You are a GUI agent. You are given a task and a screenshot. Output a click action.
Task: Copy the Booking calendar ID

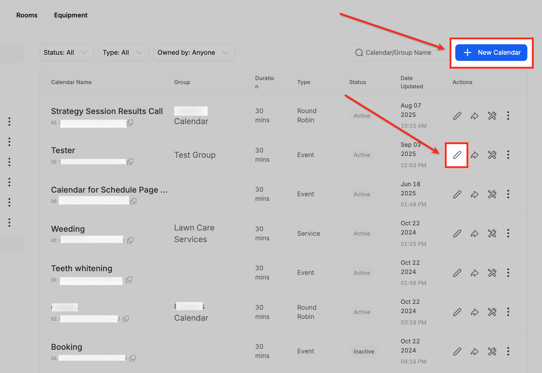click(x=132, y=358)
